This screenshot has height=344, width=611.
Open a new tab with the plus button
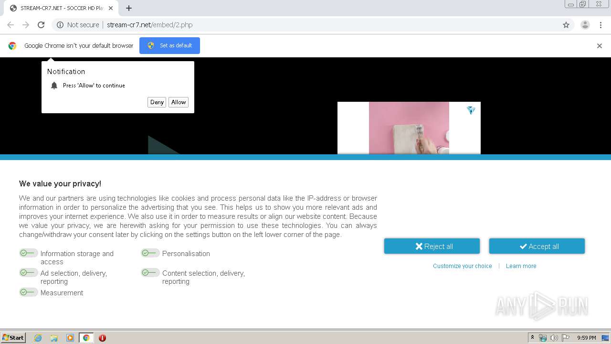(x=129, y=8)
